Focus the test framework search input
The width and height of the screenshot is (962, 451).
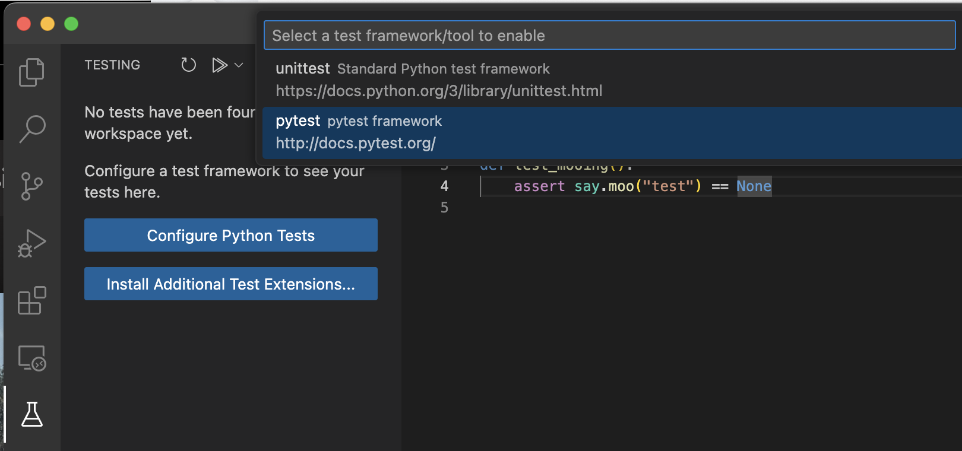tap(609, 36)
